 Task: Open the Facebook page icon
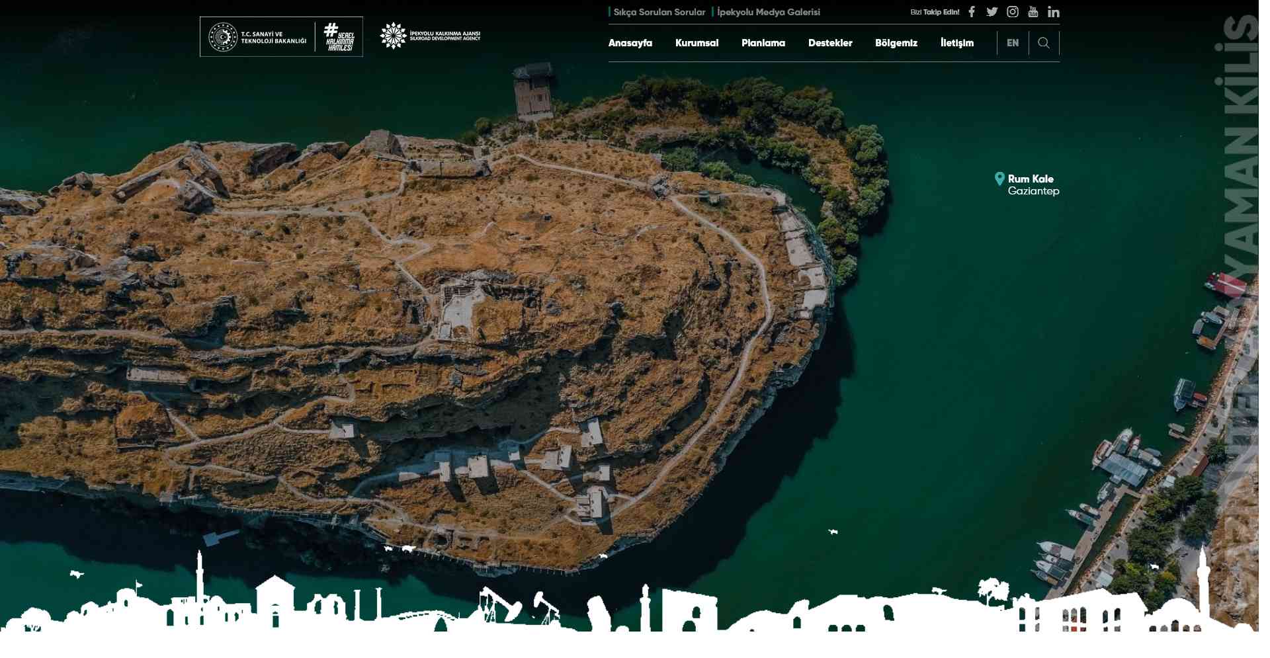pos(972,12)
